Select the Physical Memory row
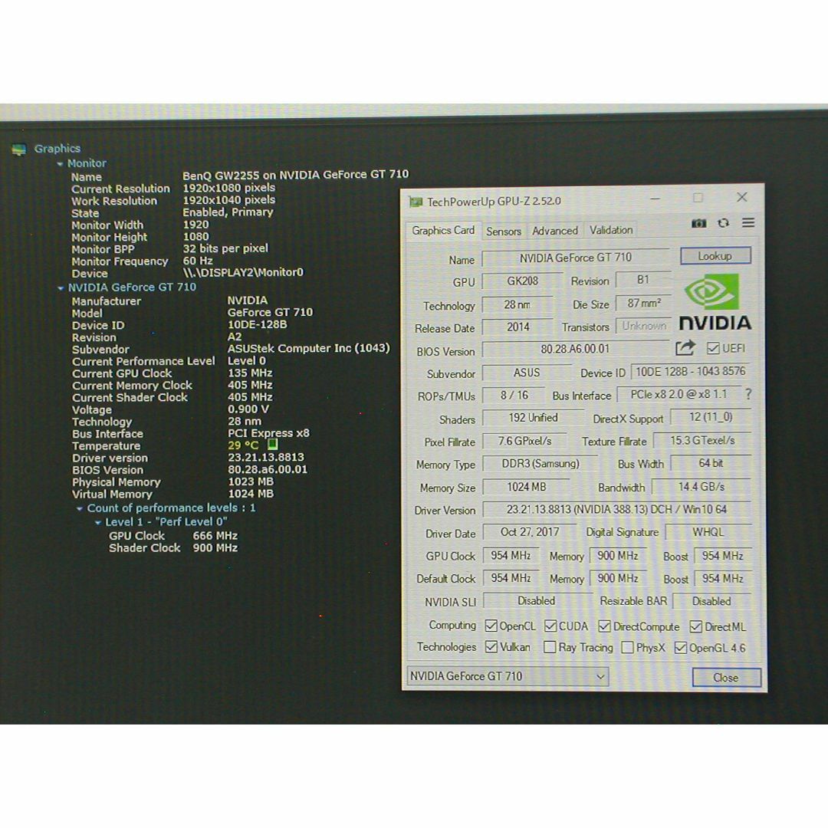Viewport: 828px width, 828px height. coord(172,482)
